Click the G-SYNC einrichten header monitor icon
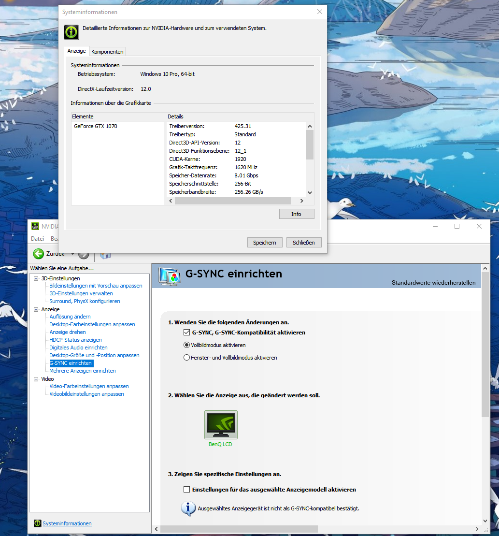 coord(170,276)
